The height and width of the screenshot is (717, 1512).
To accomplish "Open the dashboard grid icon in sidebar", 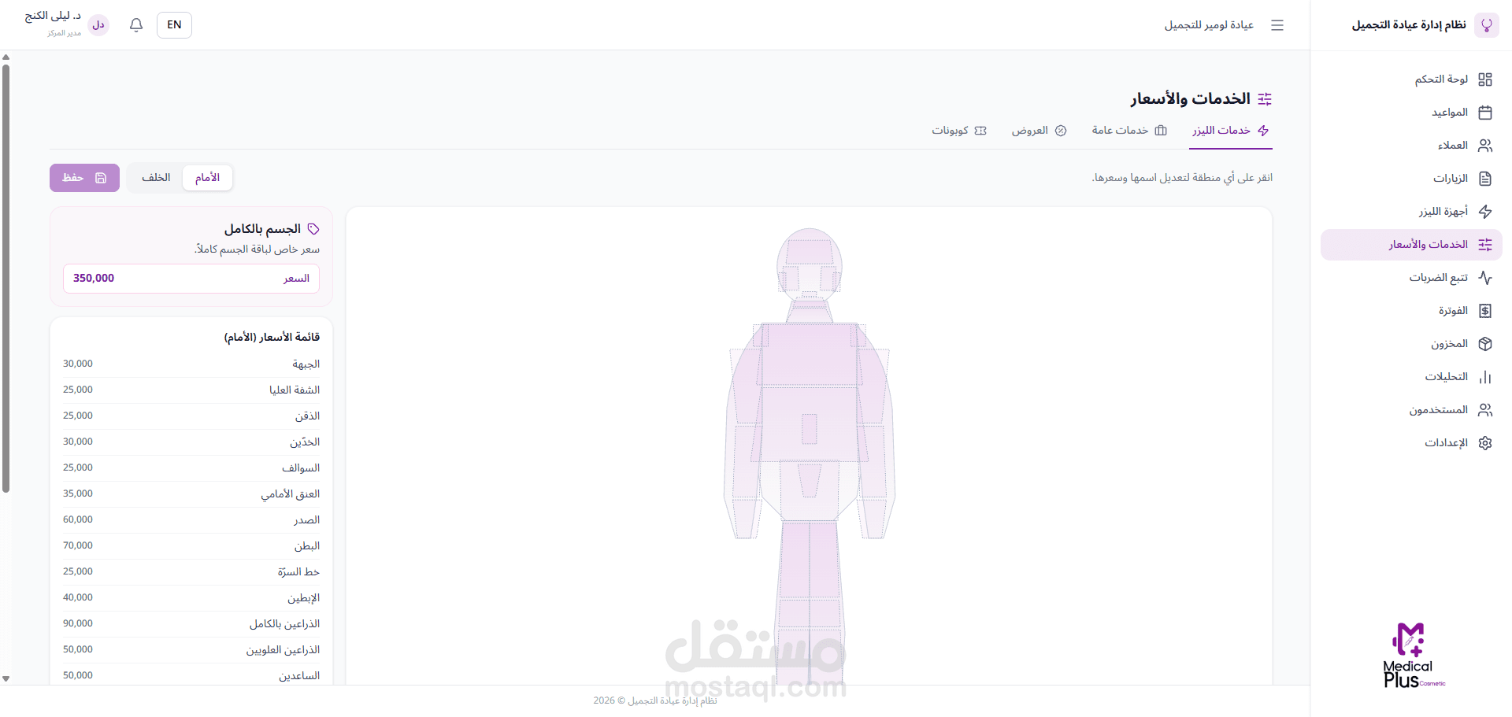I will click(x=1485, y=79).
